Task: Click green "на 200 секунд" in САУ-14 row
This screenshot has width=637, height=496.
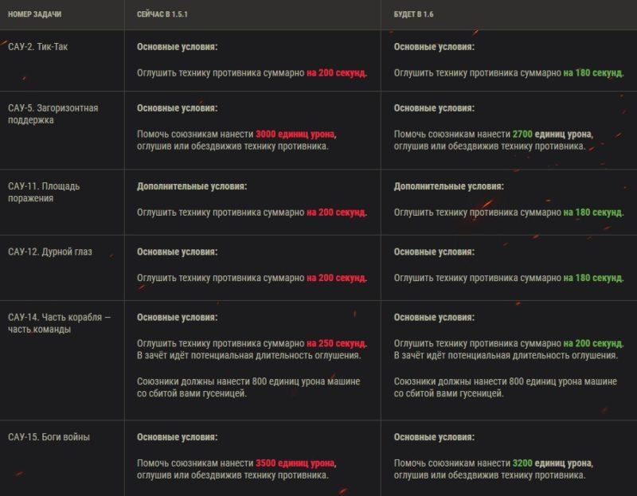Action: (x=593, y=343)
